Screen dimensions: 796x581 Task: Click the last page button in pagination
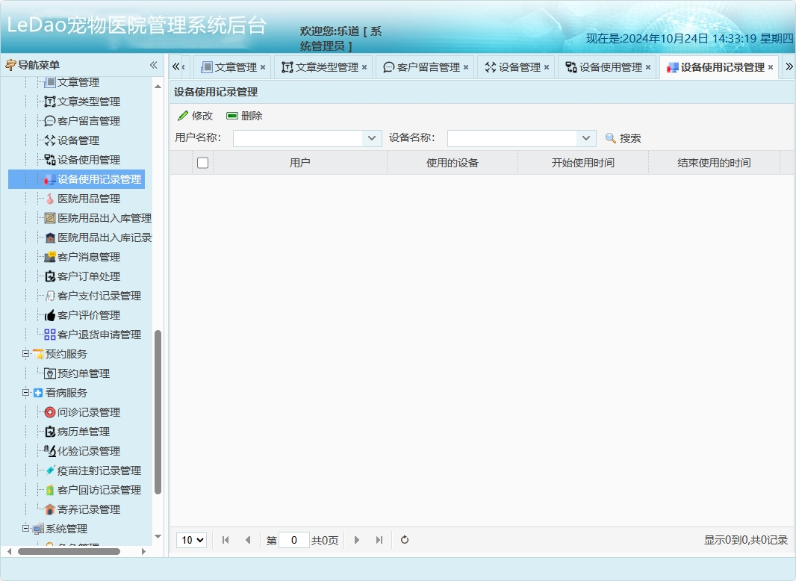point(379,540)
